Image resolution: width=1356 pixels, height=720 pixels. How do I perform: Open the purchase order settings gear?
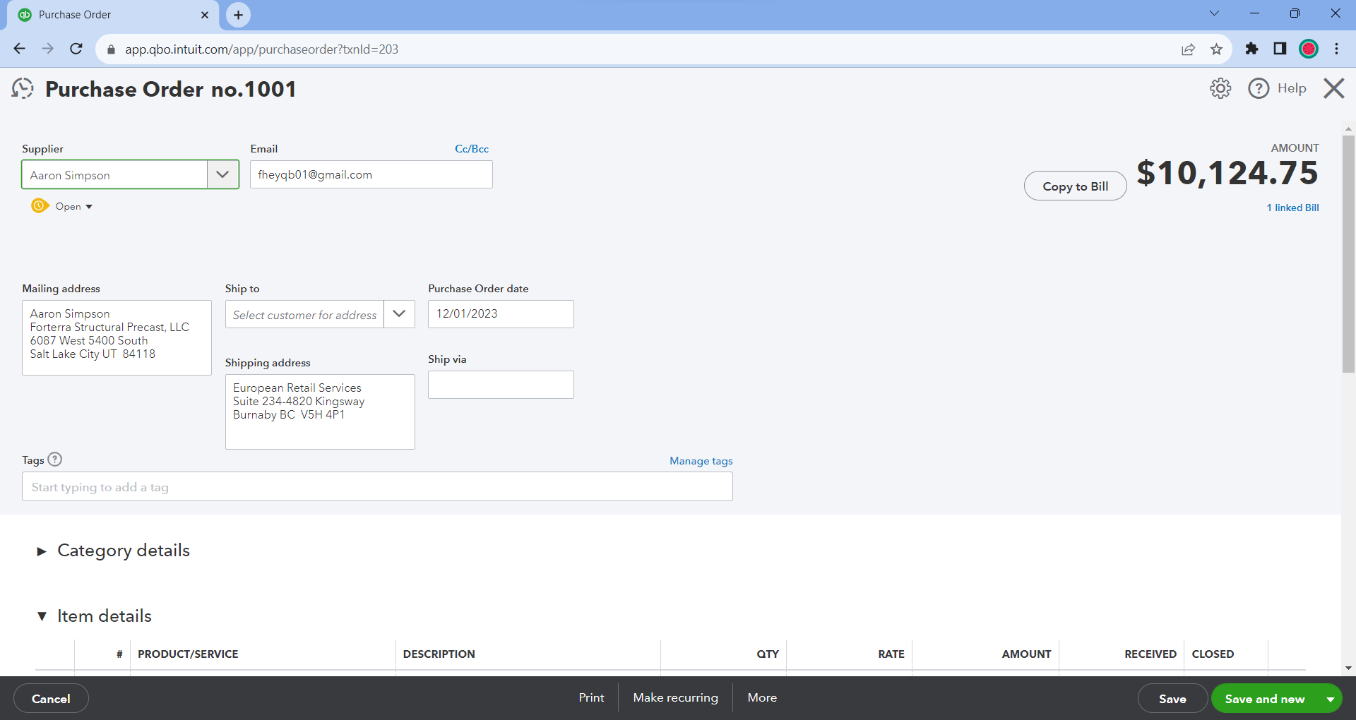click(1220, 88)
